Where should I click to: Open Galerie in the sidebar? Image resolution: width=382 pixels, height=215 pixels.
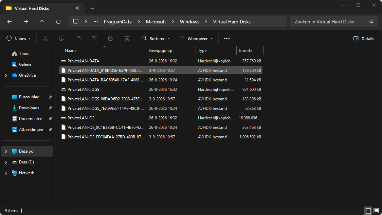(25, 64)
